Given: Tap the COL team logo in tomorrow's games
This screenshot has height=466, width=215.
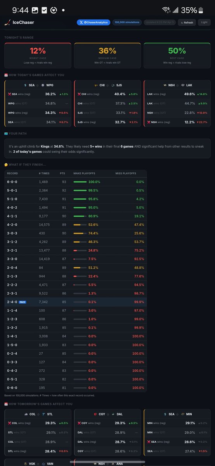Looking at the screenshot, I should [x=26, y=414].
